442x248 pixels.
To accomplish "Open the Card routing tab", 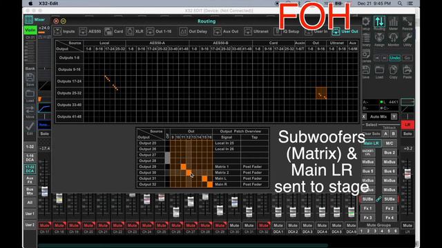I will pos(114,32).
